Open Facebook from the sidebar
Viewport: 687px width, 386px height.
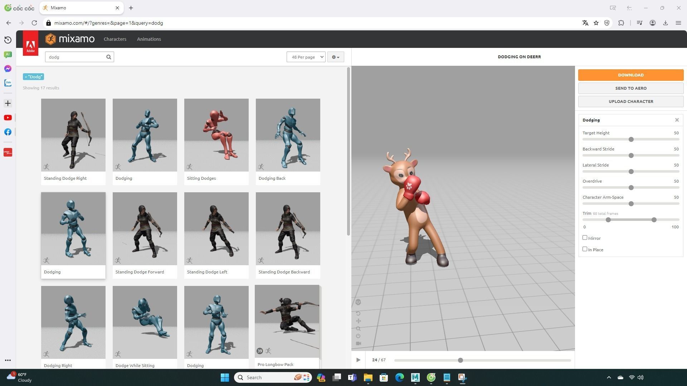click(8, 132)
